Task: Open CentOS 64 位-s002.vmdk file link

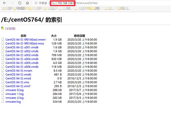Action: 22,51
